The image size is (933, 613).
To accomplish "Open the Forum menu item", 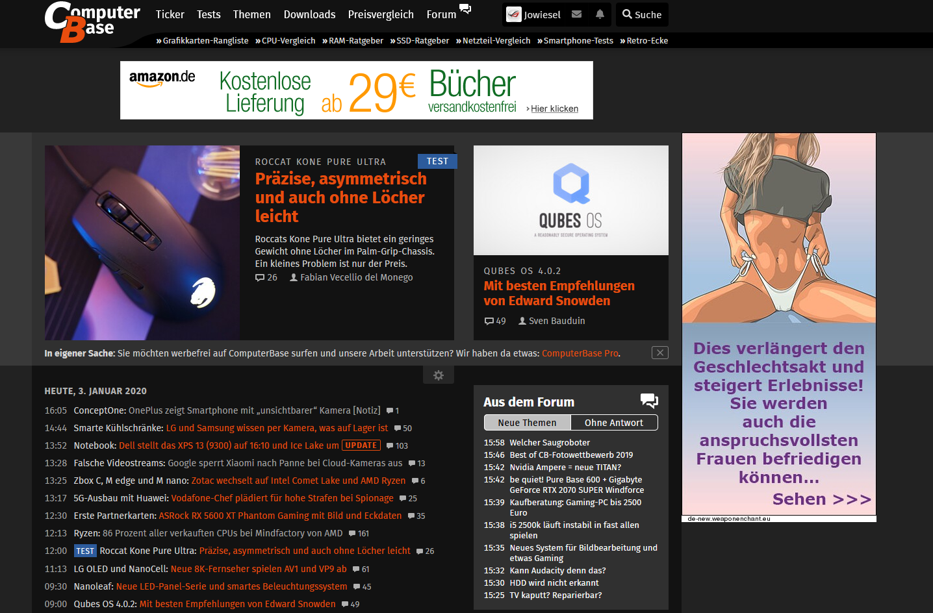I will click(441, 14).
